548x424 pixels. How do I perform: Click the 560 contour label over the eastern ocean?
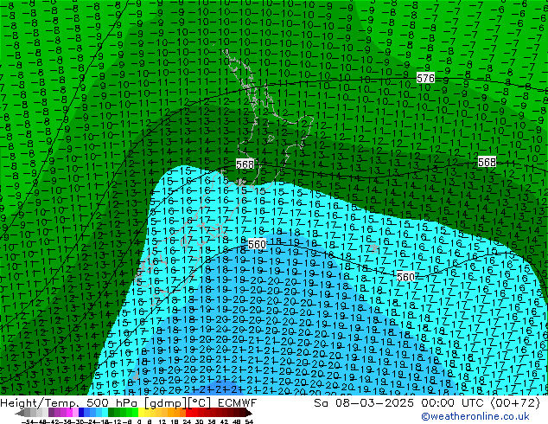405,277
